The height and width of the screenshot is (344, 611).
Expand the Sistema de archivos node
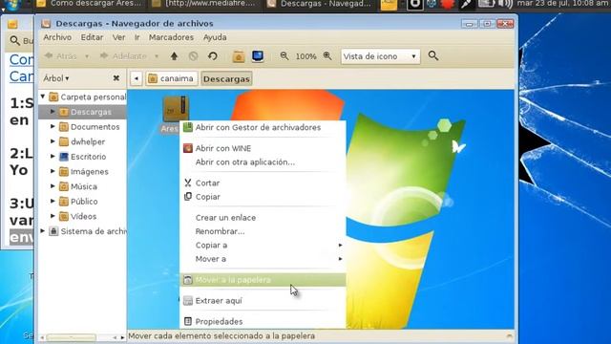43,231
